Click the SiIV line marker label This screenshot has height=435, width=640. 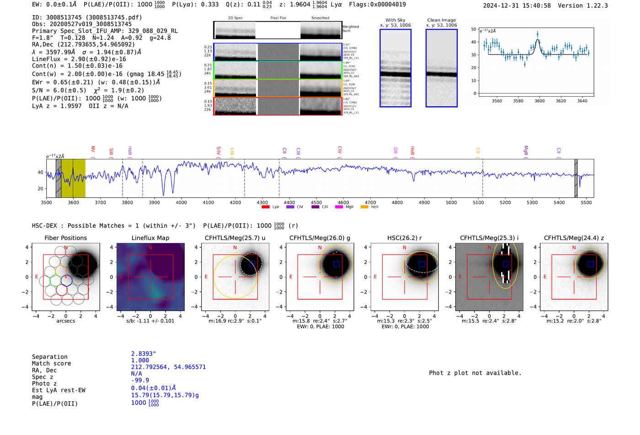tap(219, 152)
